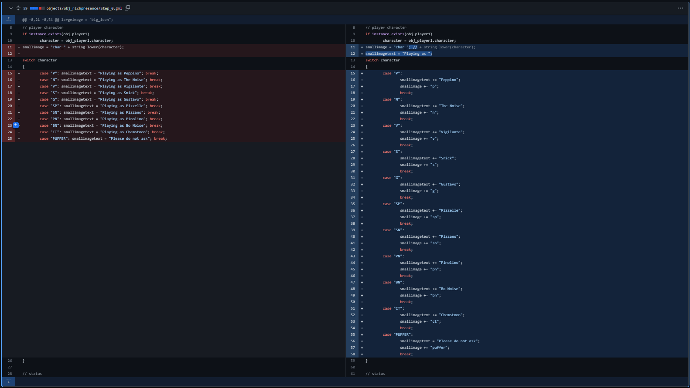This screenshot has width=690, height=388.
Task: Open the file options three-dot menu
Action: [680, 8]
